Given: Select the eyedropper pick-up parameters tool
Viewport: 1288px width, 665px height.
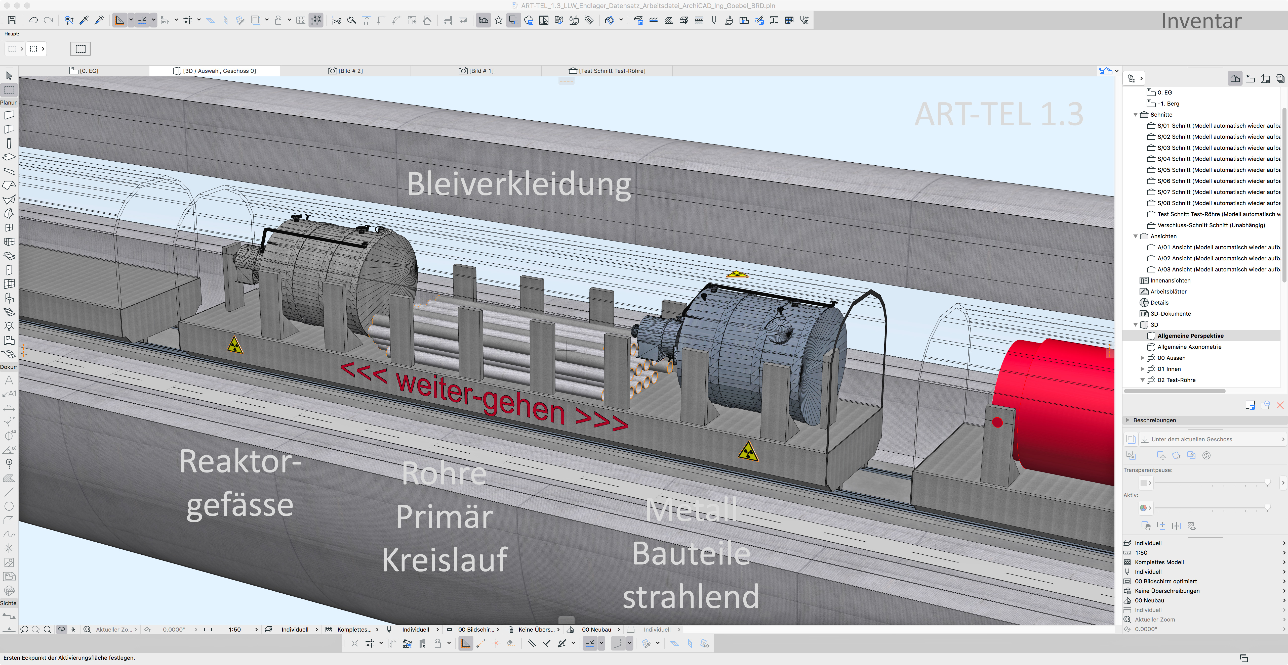Looking at the screenshot, I should pos(84,20).
